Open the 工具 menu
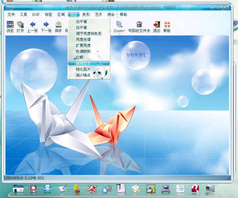 click(x=24, y=14)
